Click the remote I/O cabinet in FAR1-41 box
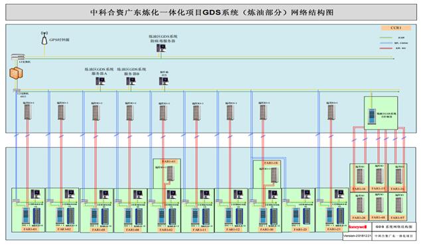The image size is (421, 246). [170, 173]
